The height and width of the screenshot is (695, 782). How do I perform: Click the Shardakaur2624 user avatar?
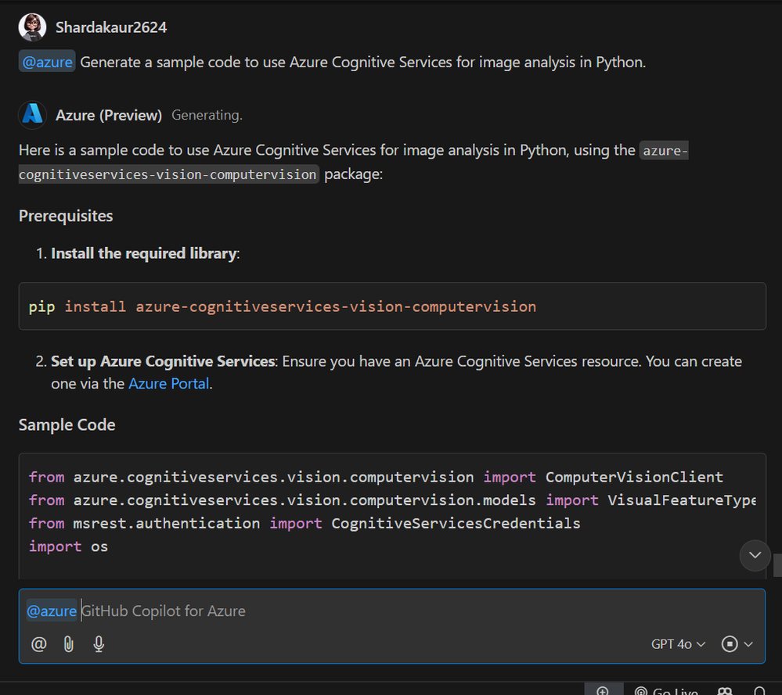point(32,27)
